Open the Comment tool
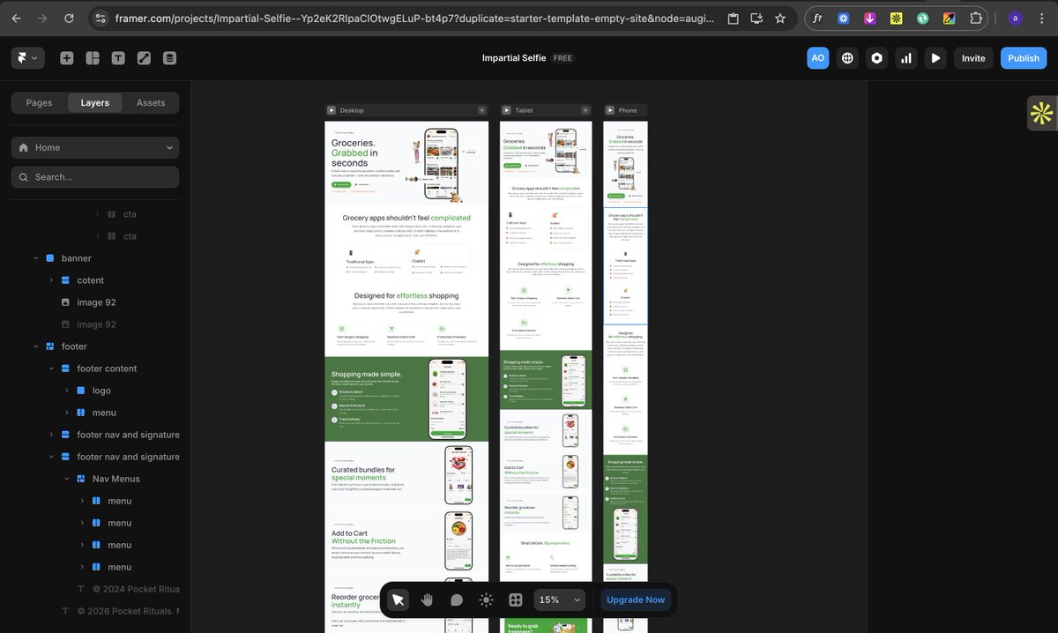This screenshot has width=1058, height=633. (x=457, y=599)
